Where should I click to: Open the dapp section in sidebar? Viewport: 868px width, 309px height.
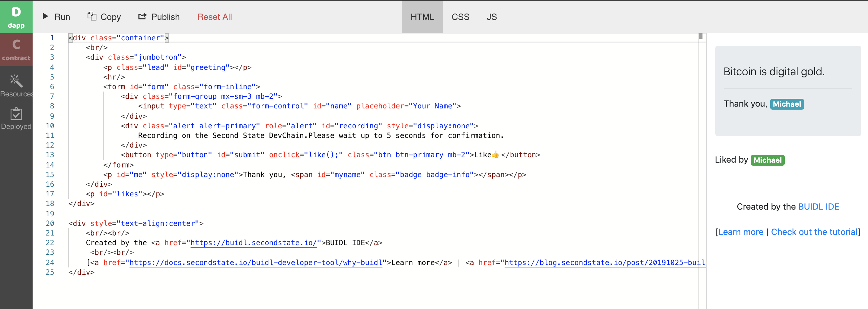(x=16, y=17)
